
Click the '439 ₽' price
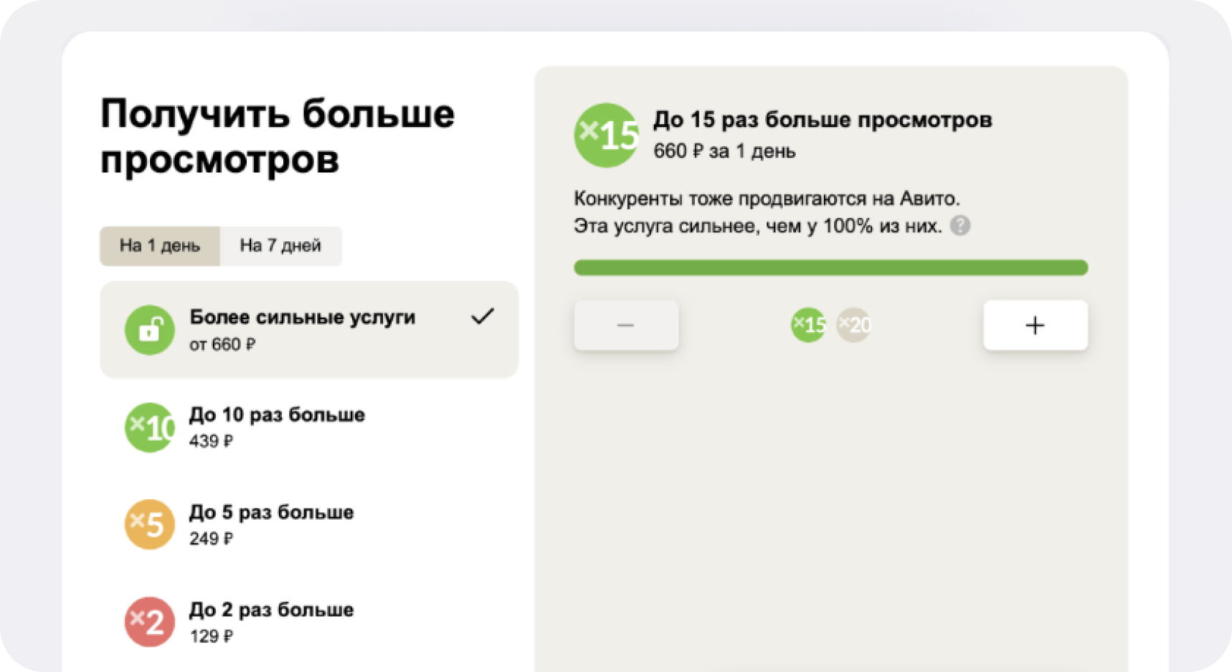[211, 442]
